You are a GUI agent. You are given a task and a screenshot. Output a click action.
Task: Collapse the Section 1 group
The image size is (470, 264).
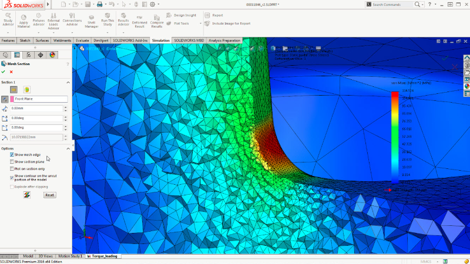(67, 82)
